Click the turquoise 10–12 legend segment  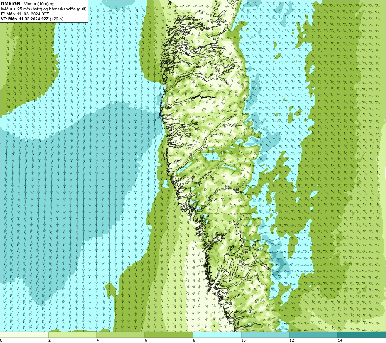point(266,334)
